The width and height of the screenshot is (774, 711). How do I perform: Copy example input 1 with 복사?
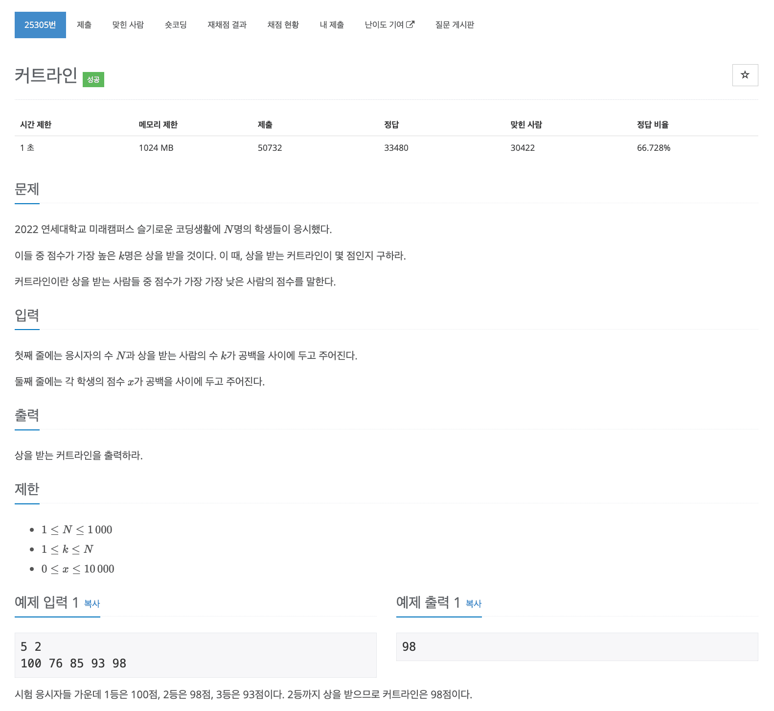(92, 604)
